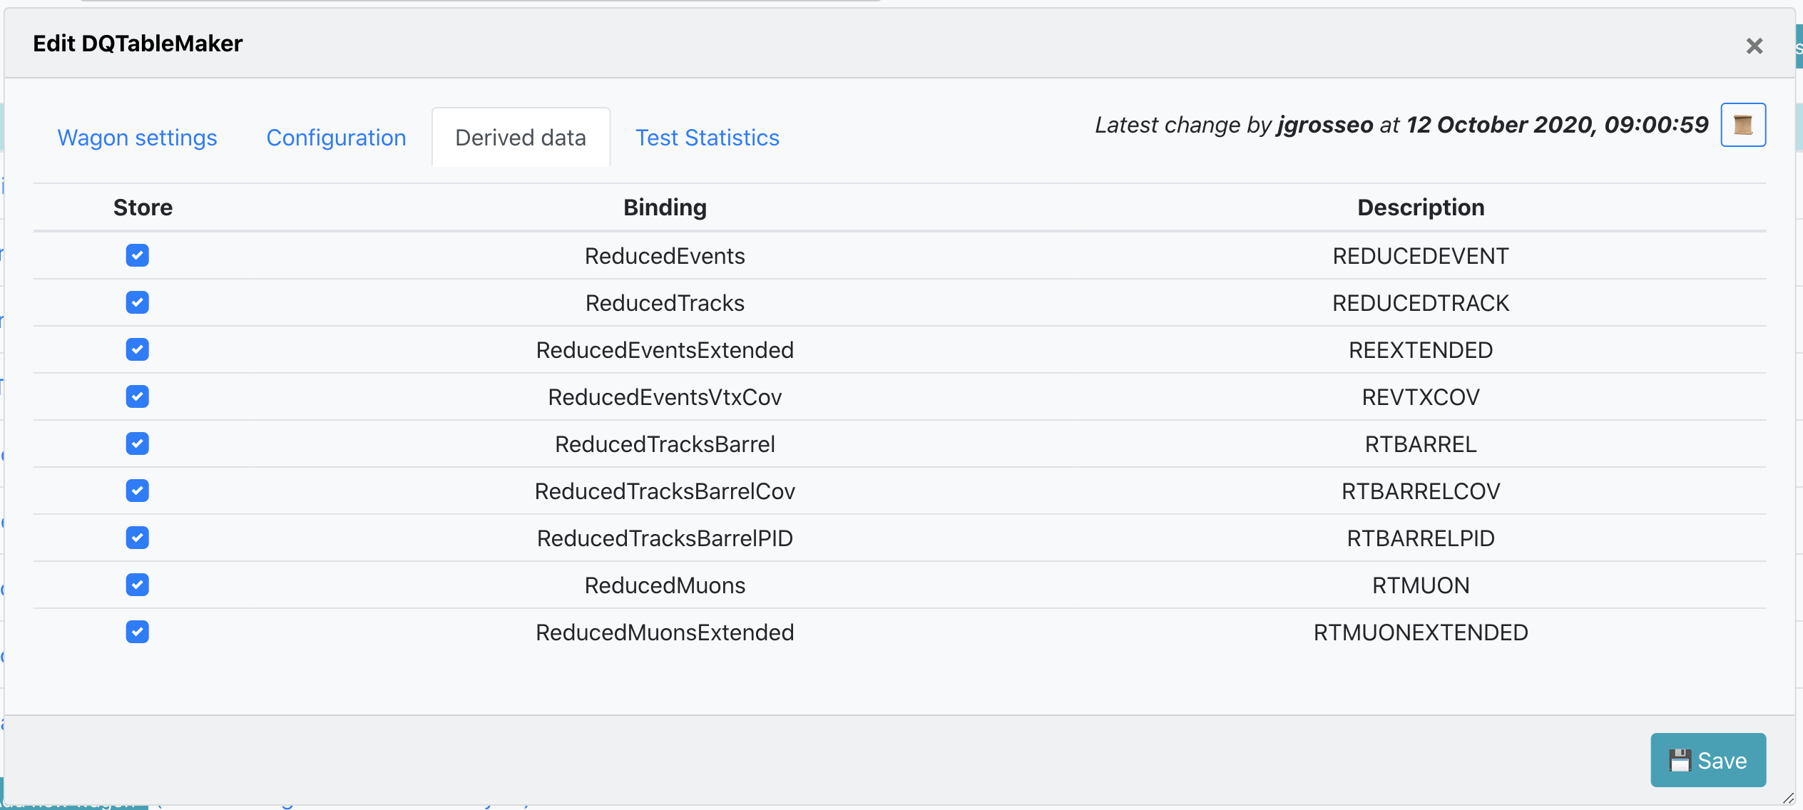Switch to Wagon settings tab
Screen dimensions: 1803x810
coord(137,138)
